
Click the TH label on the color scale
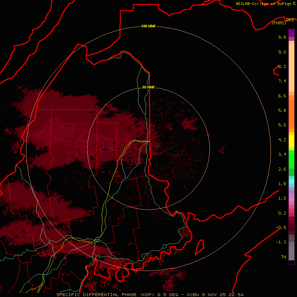(x=283, y=257)
